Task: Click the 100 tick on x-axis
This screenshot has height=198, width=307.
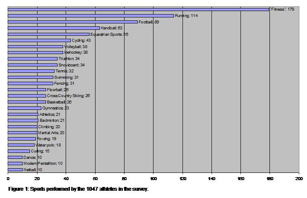Action: tap(153, 178)
